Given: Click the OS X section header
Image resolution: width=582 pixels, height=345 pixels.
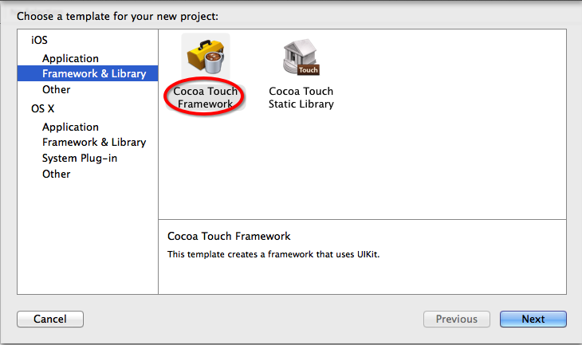Looking at the screenshot, I should (x=43, y=108).
